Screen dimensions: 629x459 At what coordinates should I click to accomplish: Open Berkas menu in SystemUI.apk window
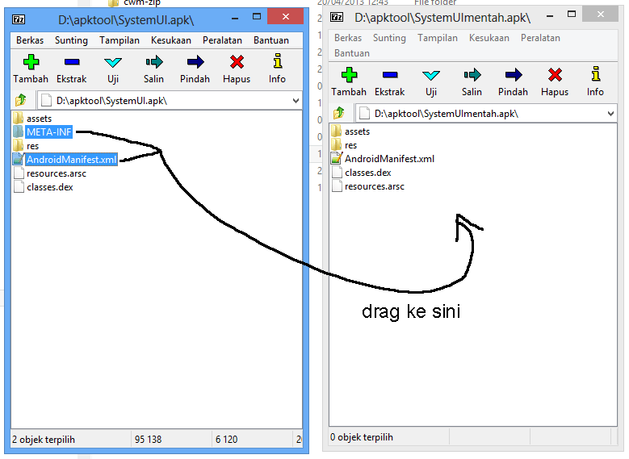pos(30,40)
